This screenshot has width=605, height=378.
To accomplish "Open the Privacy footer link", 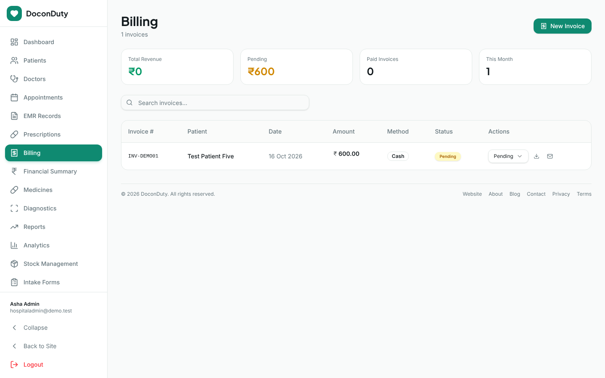I will pyautogui.click(x=561, y=194).
